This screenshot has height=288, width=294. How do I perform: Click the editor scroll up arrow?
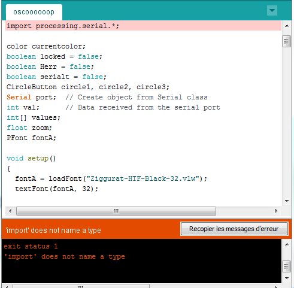287,26
